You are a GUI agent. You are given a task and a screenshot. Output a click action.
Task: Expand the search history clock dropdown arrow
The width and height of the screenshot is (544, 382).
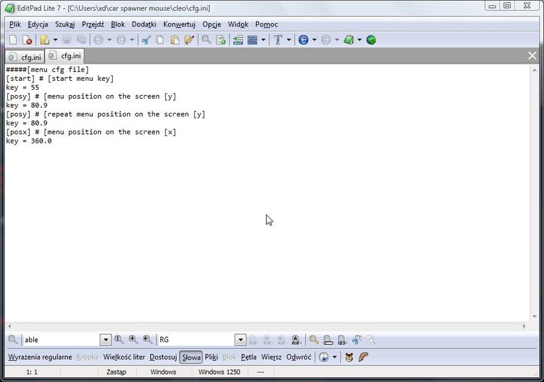(335, 357)
